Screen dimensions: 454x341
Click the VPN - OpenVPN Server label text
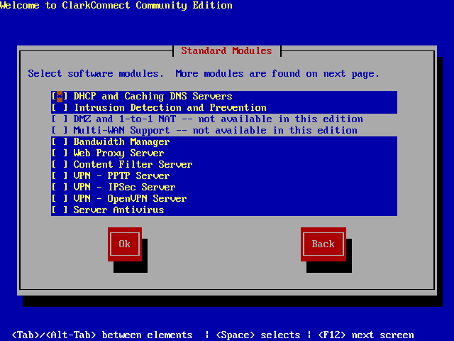(130, 199)
